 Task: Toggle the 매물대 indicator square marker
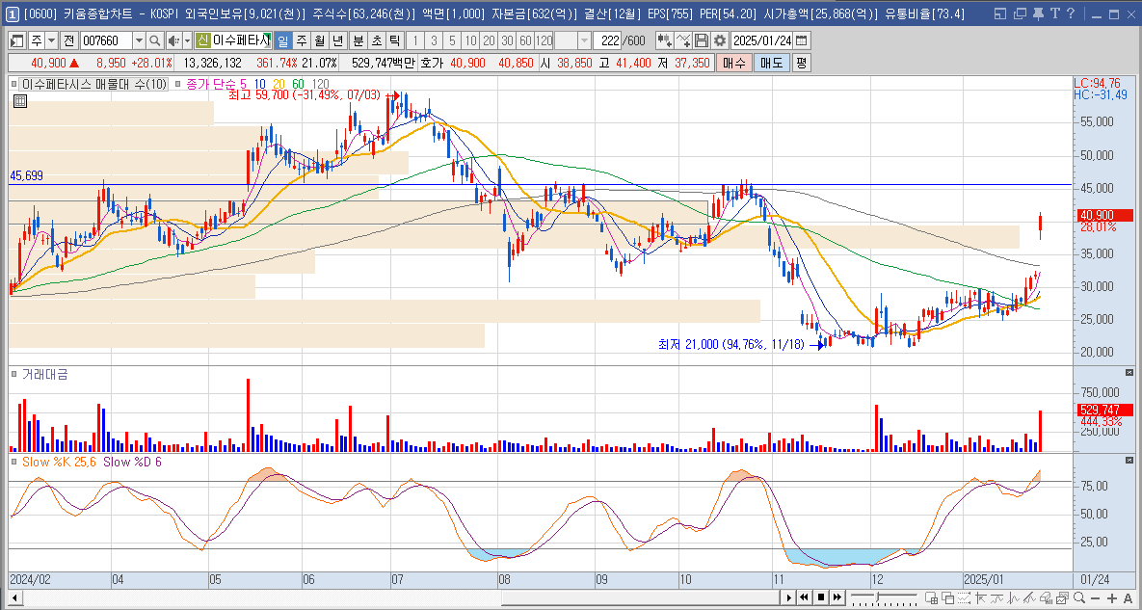coord(13,85)
